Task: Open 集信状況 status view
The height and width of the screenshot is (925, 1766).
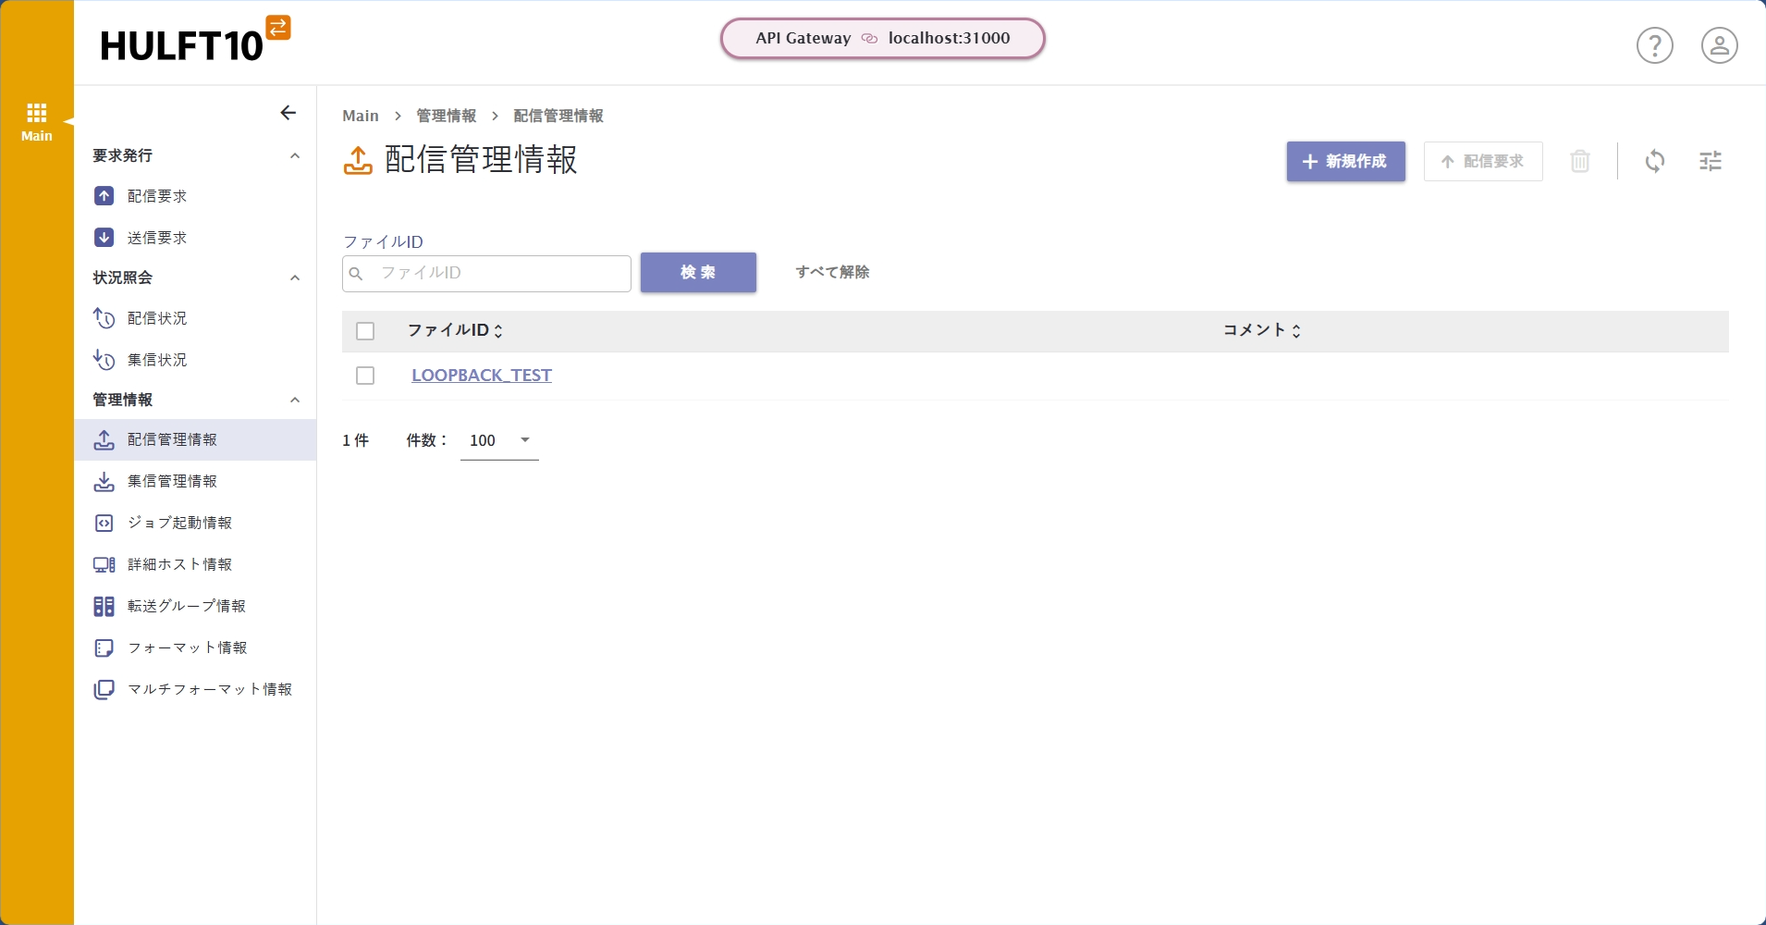Action: tap(157, 359)
